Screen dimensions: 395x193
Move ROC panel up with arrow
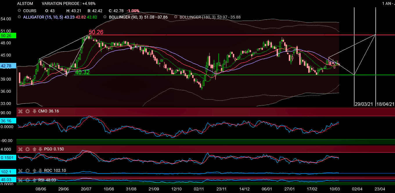click(x=34, y=170)
